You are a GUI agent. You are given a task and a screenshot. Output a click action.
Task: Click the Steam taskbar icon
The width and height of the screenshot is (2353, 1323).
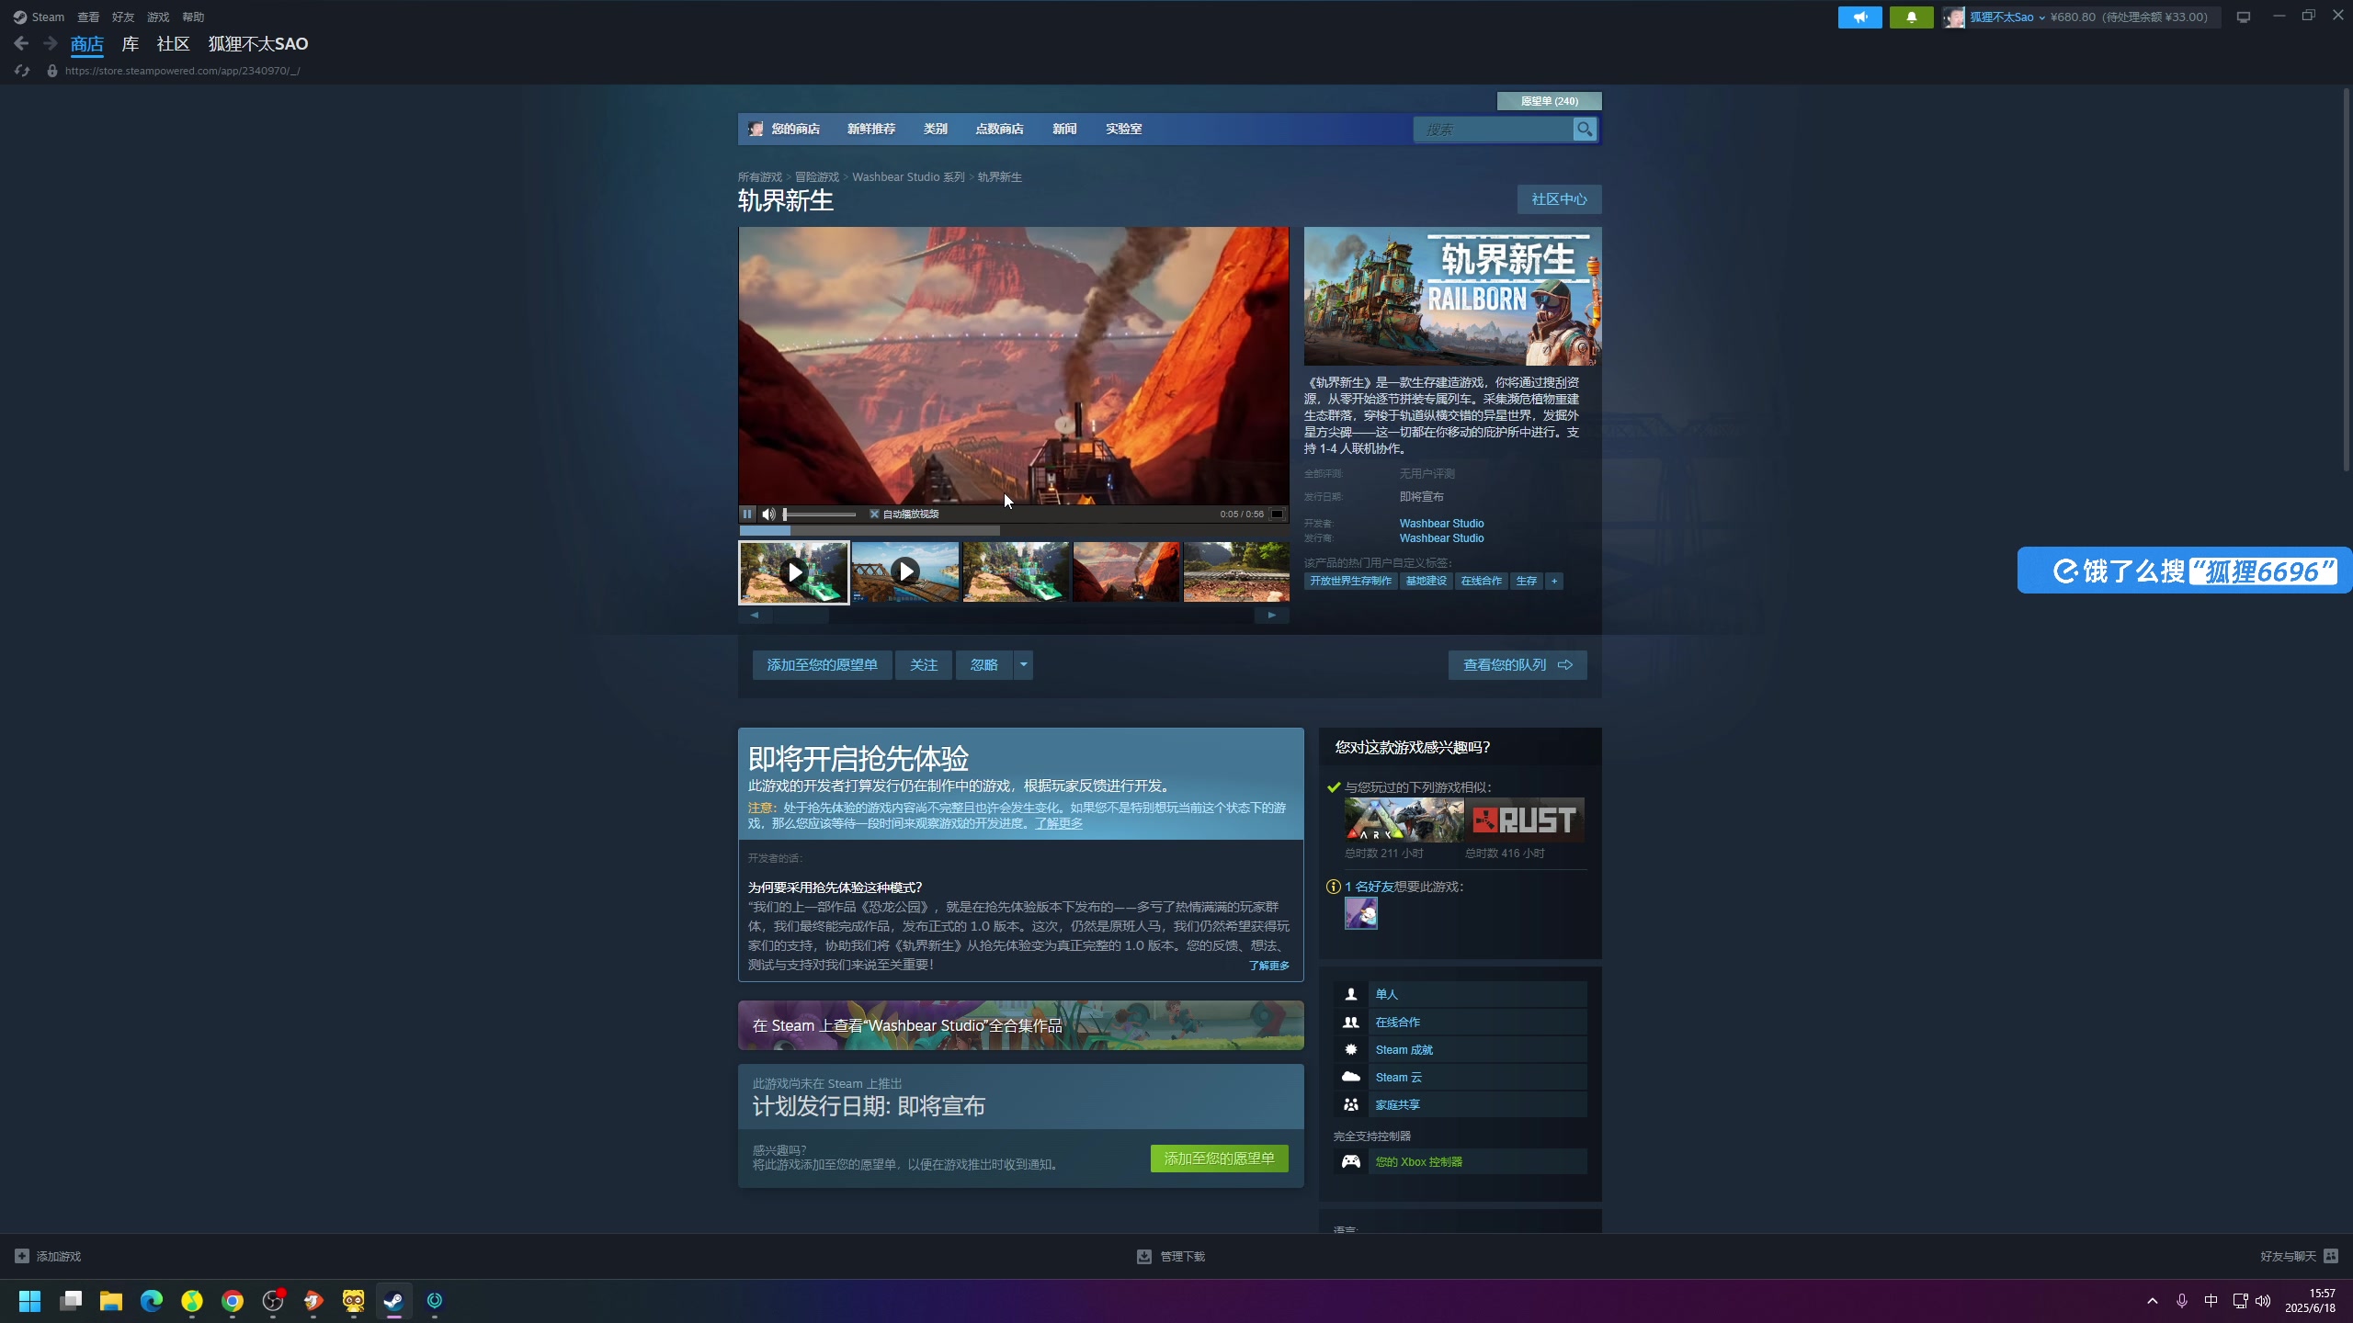(x=394, y=1301)
